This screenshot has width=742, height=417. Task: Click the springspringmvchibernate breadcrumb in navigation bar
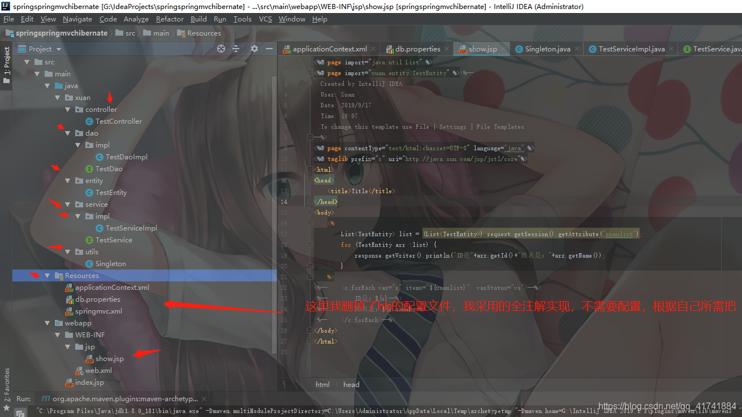[56, 33]
